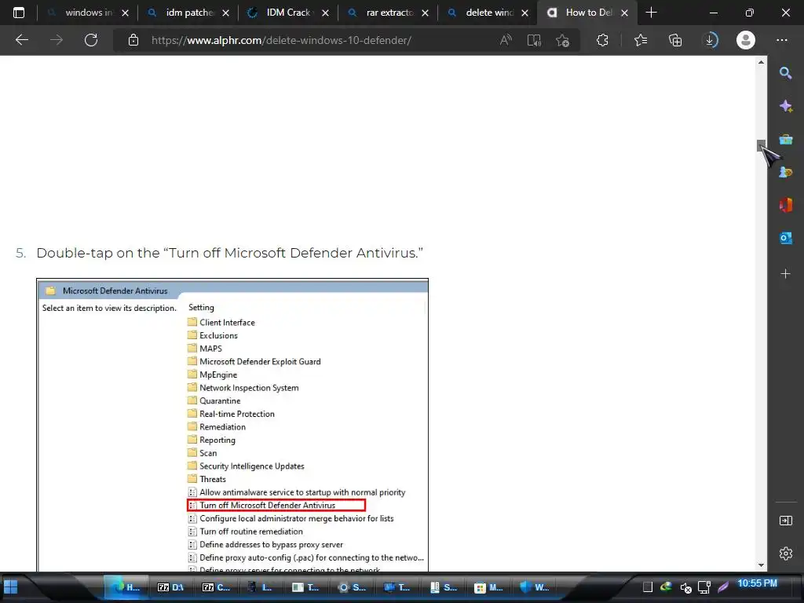Open sidebar settings gear

pos(785,554)
